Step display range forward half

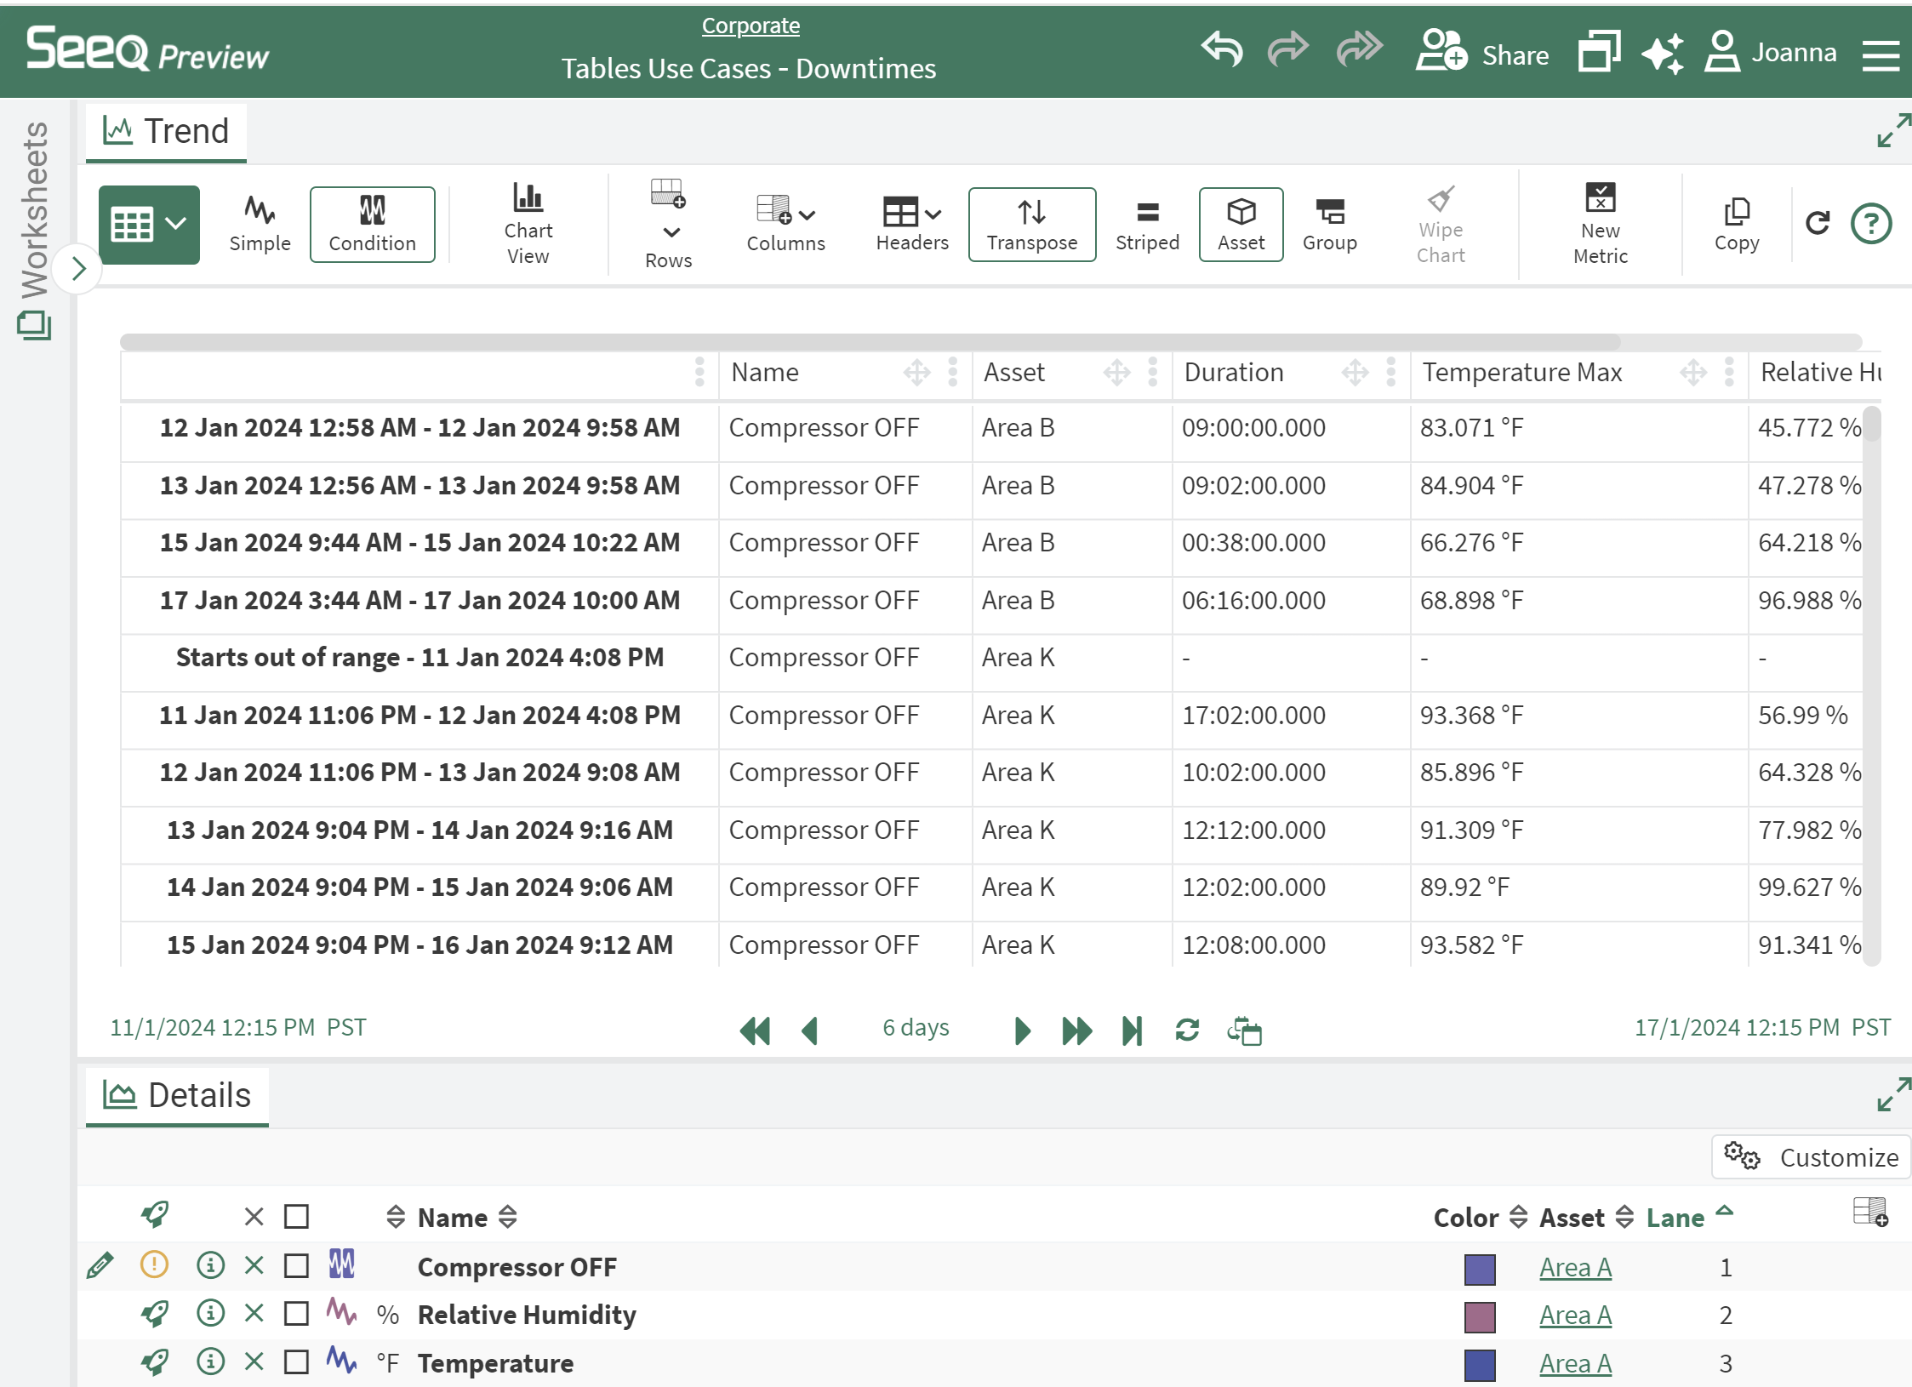pos(1023,1030)
